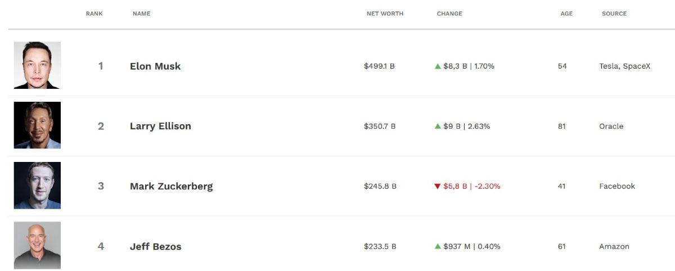This screenshot has width=675, height=271.
Task: Sort by the SOURCE column header
Action: click(614, 13)
